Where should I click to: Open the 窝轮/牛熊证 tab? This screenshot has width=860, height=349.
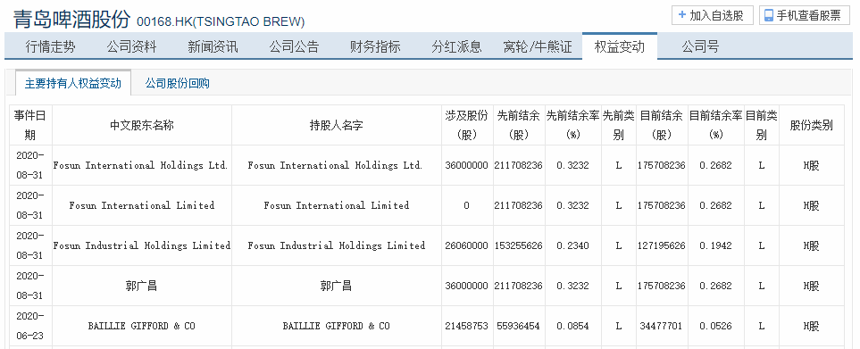[x=538, y=47]
